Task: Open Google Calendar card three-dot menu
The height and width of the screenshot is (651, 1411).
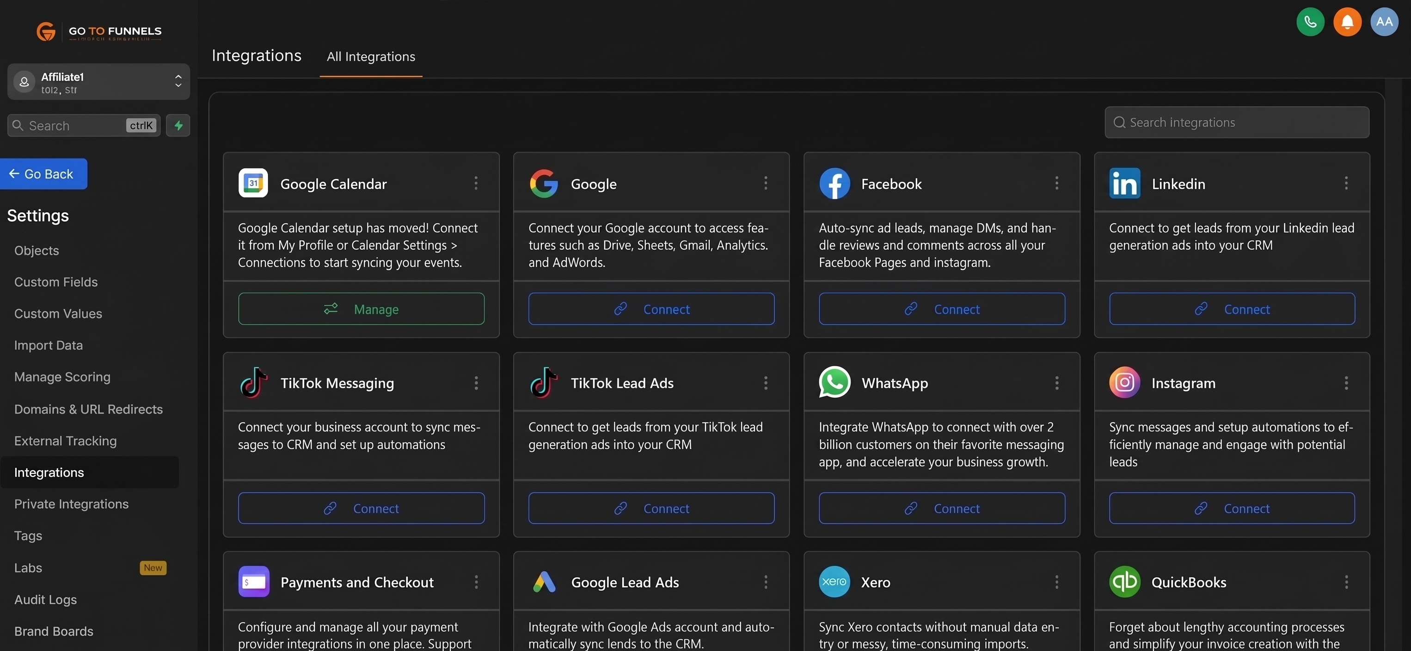Action: [x=475, y=183]
